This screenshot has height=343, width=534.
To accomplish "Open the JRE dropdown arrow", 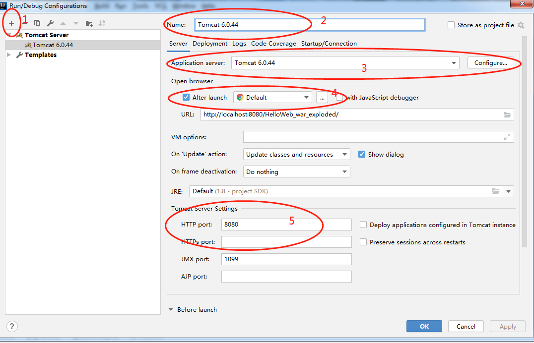I will point(509,191).
